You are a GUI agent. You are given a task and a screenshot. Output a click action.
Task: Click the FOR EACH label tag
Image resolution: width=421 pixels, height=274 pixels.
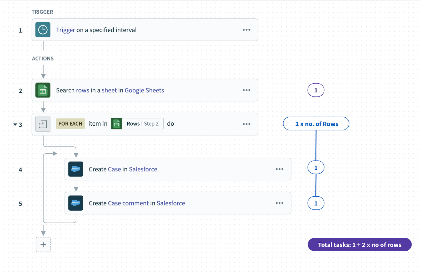coord(70,124)
